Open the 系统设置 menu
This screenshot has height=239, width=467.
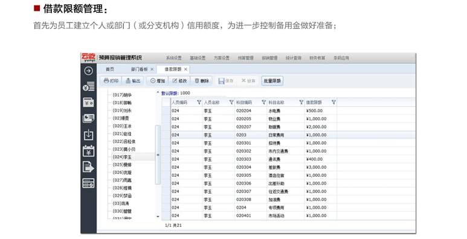click(173, 58)
